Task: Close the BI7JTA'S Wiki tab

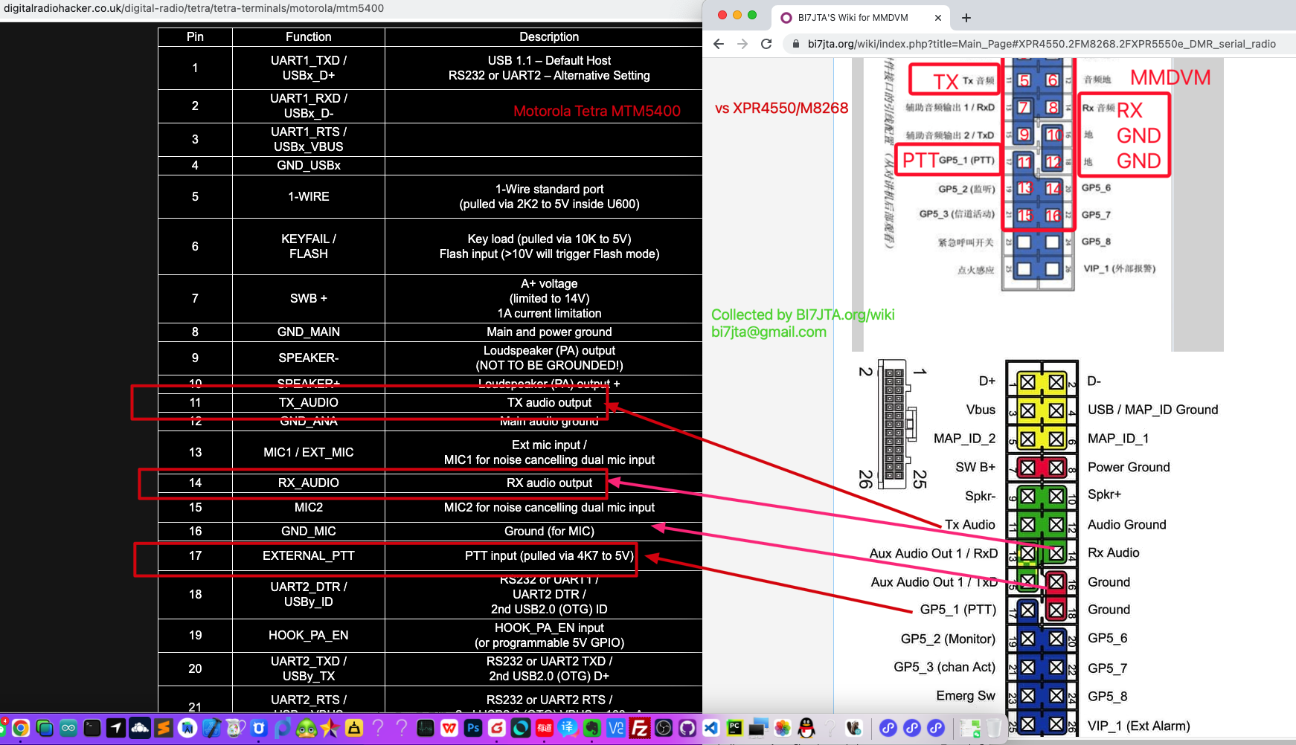Action: point(937,18)
